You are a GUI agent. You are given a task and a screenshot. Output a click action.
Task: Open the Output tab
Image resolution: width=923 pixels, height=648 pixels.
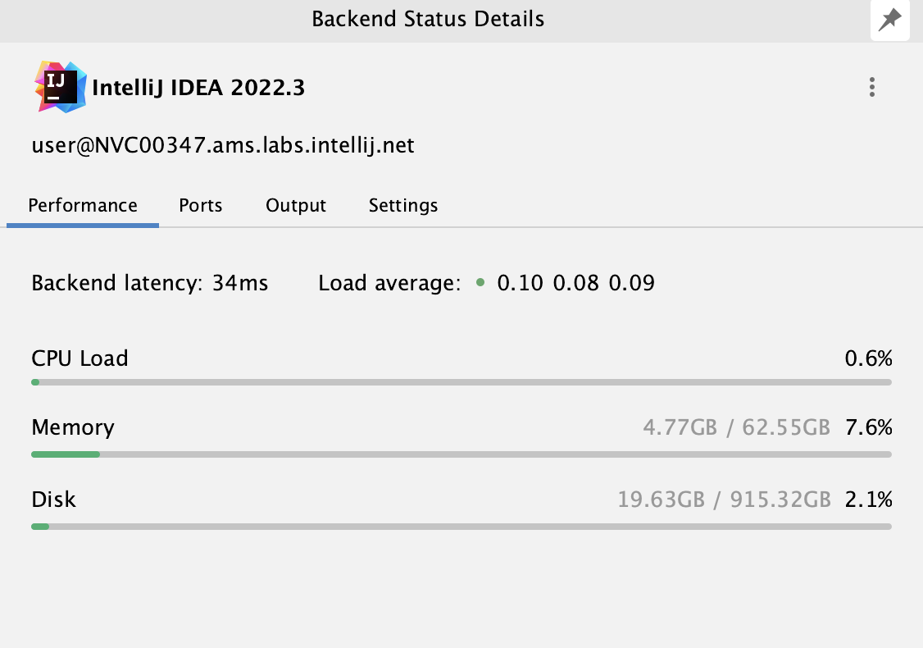(296, 206)
